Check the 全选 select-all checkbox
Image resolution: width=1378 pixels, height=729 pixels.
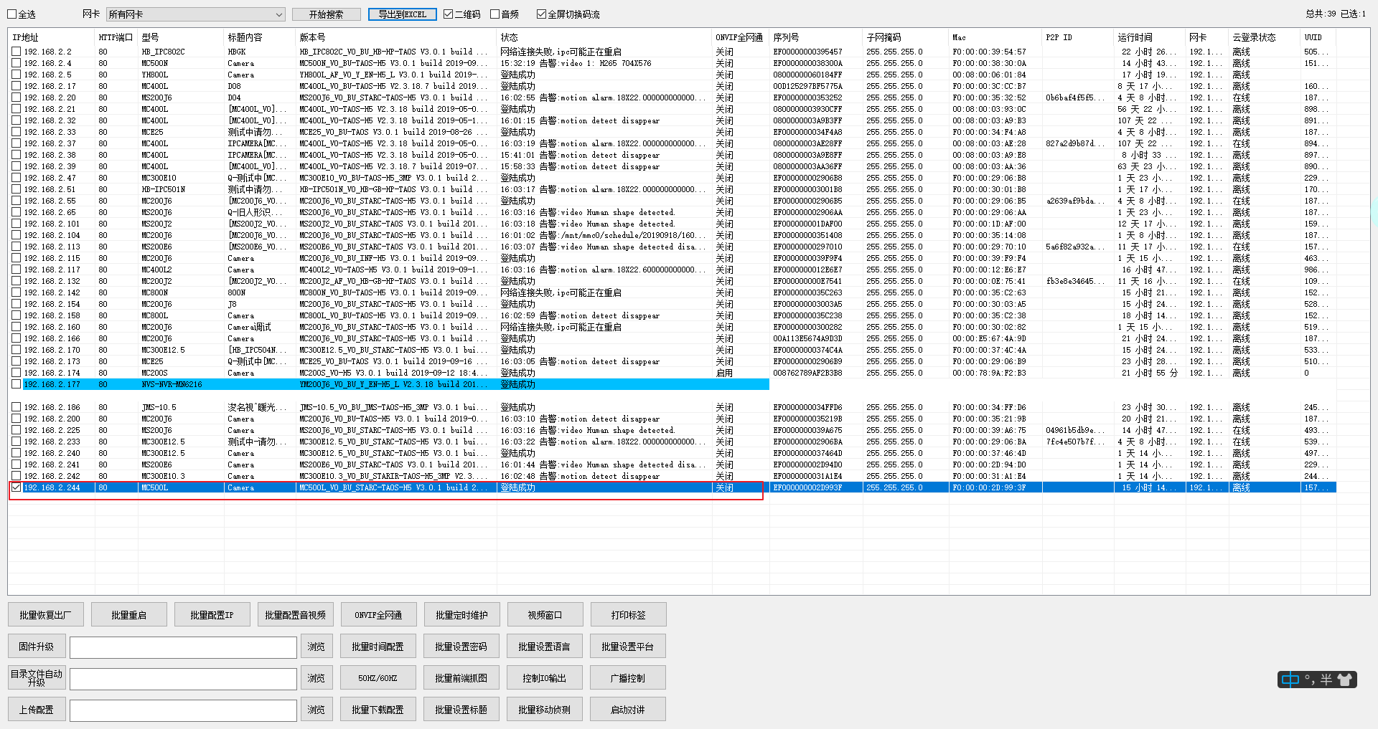[12, 14]
